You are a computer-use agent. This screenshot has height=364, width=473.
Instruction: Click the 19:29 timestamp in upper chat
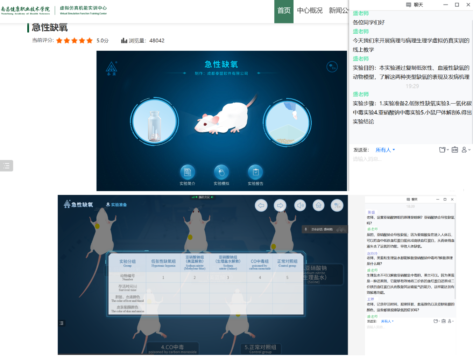point(412,86)
